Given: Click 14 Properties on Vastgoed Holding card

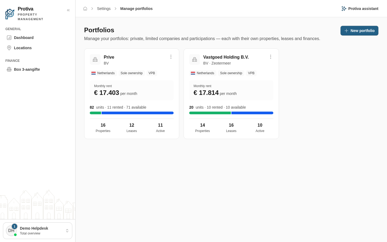Looking at the screenshot, I should [203, 128].
